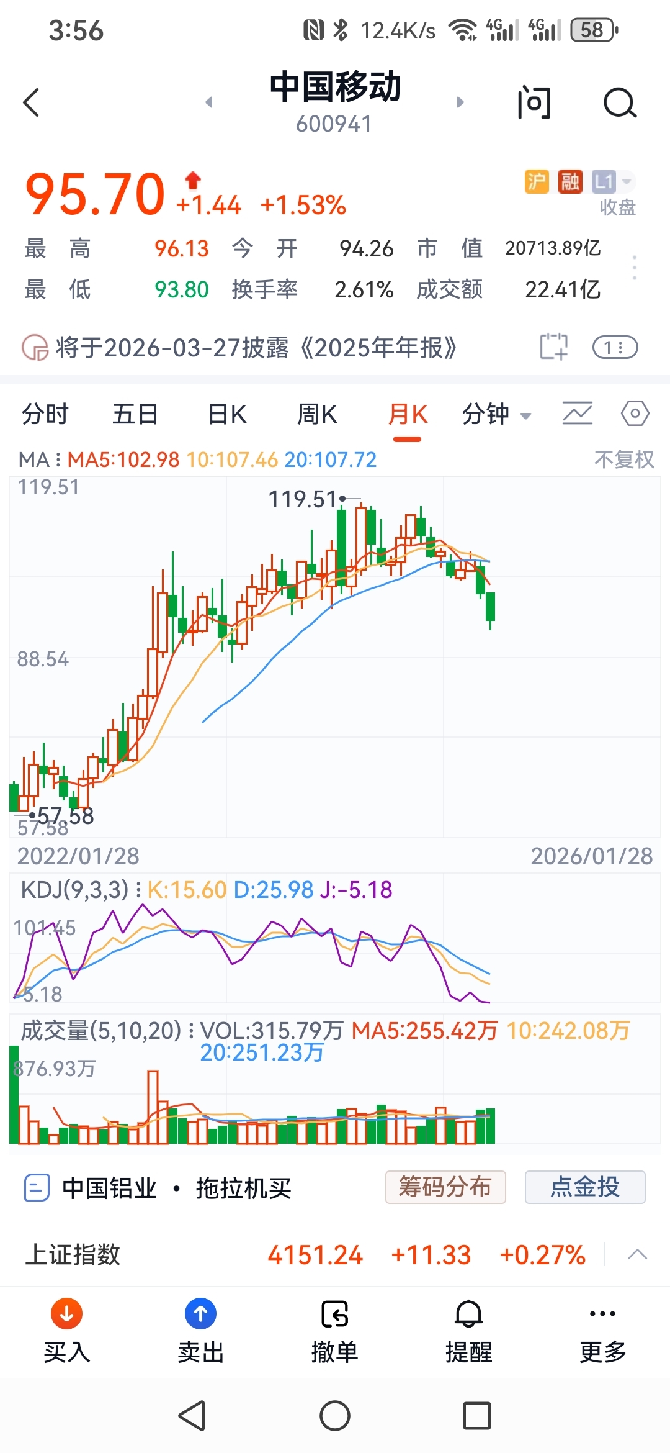Tap the 中国移动 stock title
The height and width of the screenshot is (1453, 670).
335,87
